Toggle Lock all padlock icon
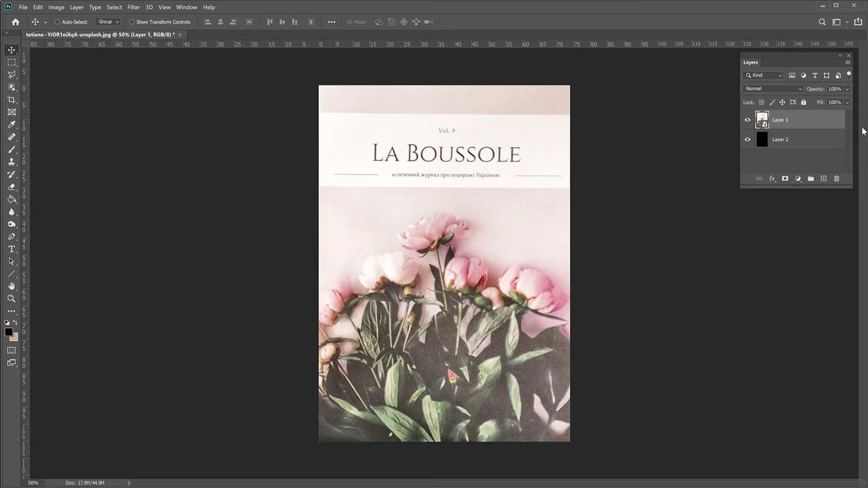Screen dimensions: 868x488 pyautogui.click(x=804, y=102)
